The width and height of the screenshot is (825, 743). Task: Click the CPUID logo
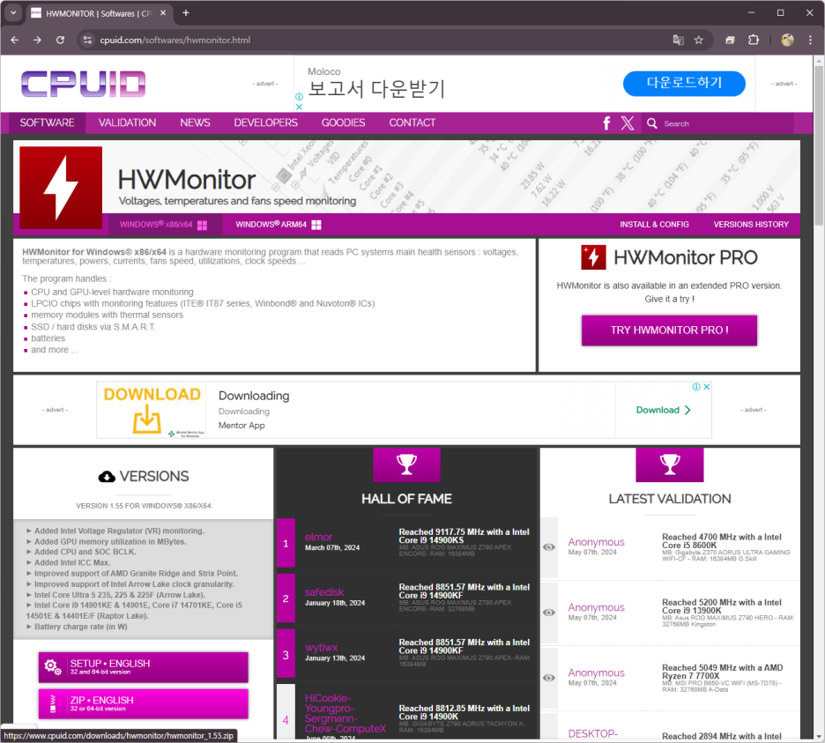point(83,85)
